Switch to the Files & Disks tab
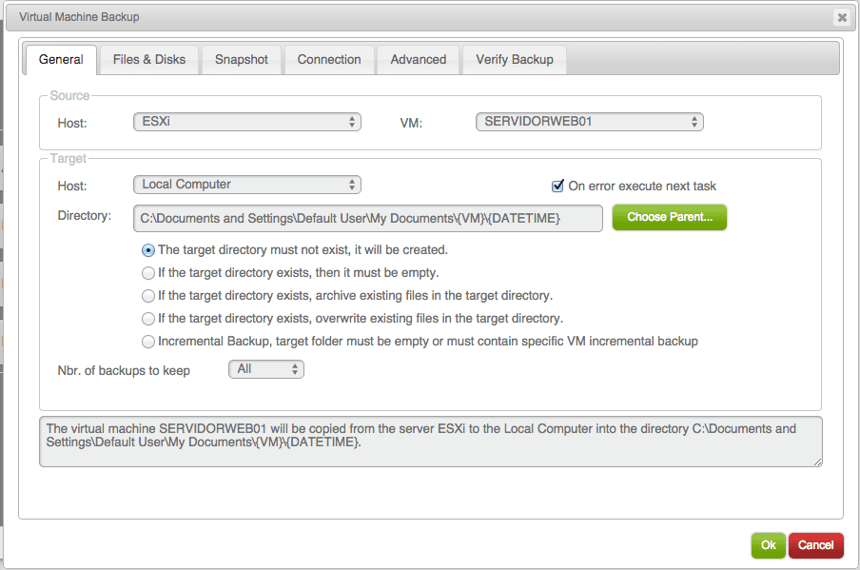Viewport: 860px width, 570px height. point(148,59)
